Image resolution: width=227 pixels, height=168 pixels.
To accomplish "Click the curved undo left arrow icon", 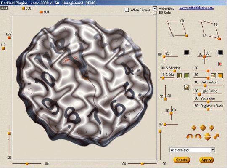I will [x=190, y=136].
